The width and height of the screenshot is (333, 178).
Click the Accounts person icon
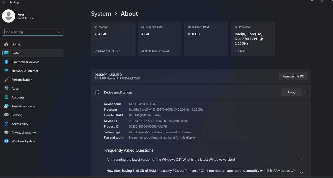pyautogui.click(x=6, y=97)
